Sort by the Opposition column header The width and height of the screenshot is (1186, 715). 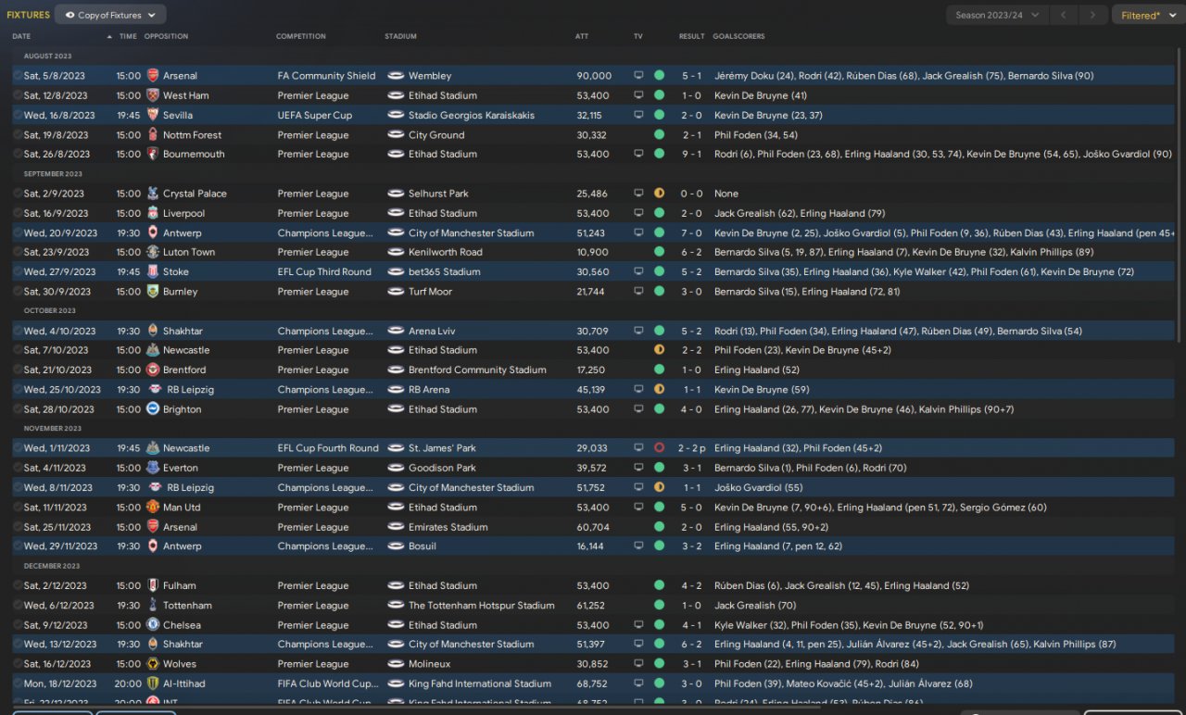pyautogui.click(x=167, y=37)
